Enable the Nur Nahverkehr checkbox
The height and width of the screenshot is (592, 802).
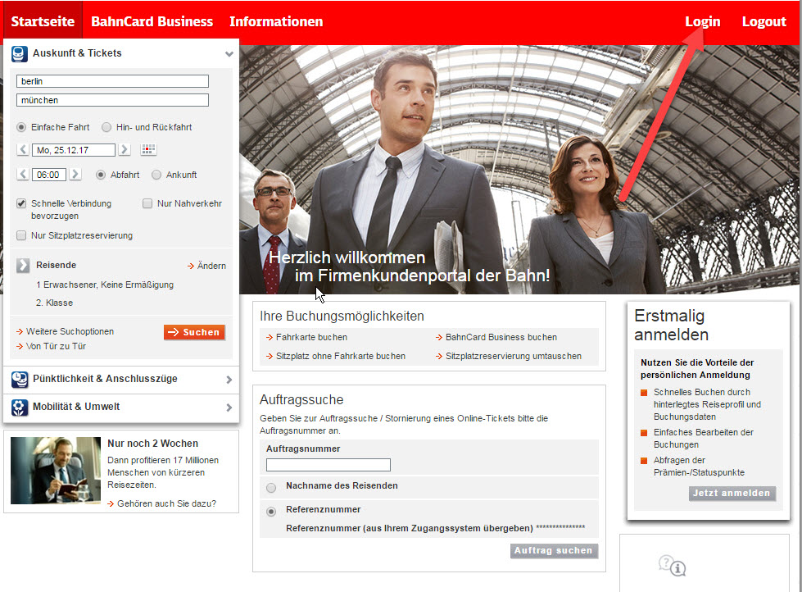click(x=147, y=203)
